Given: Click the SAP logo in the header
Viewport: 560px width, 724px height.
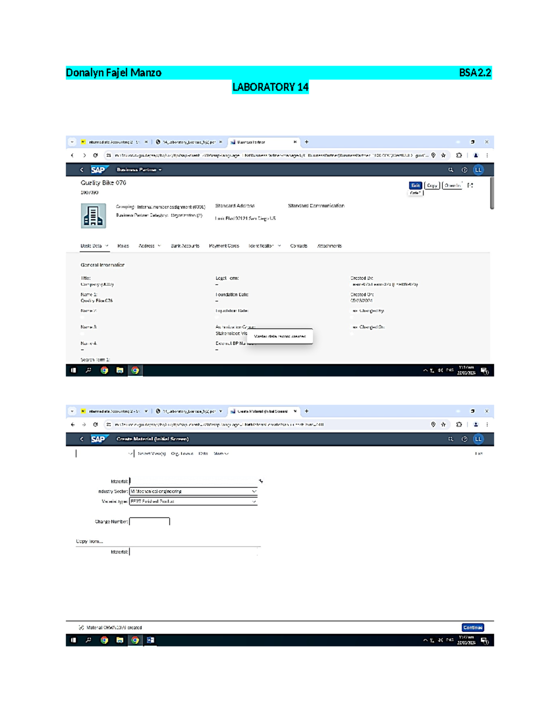Looking at the screenshot, I should click(x=98, y=170).
